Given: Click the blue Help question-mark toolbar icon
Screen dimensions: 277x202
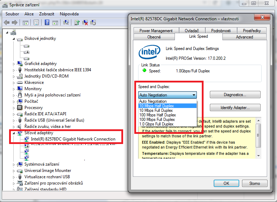Looking at the screenshot, I should [x=47, y=22].
